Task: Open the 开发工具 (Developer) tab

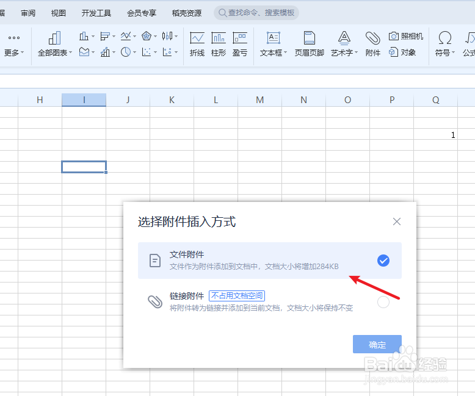Action: [x=96, y=13]
